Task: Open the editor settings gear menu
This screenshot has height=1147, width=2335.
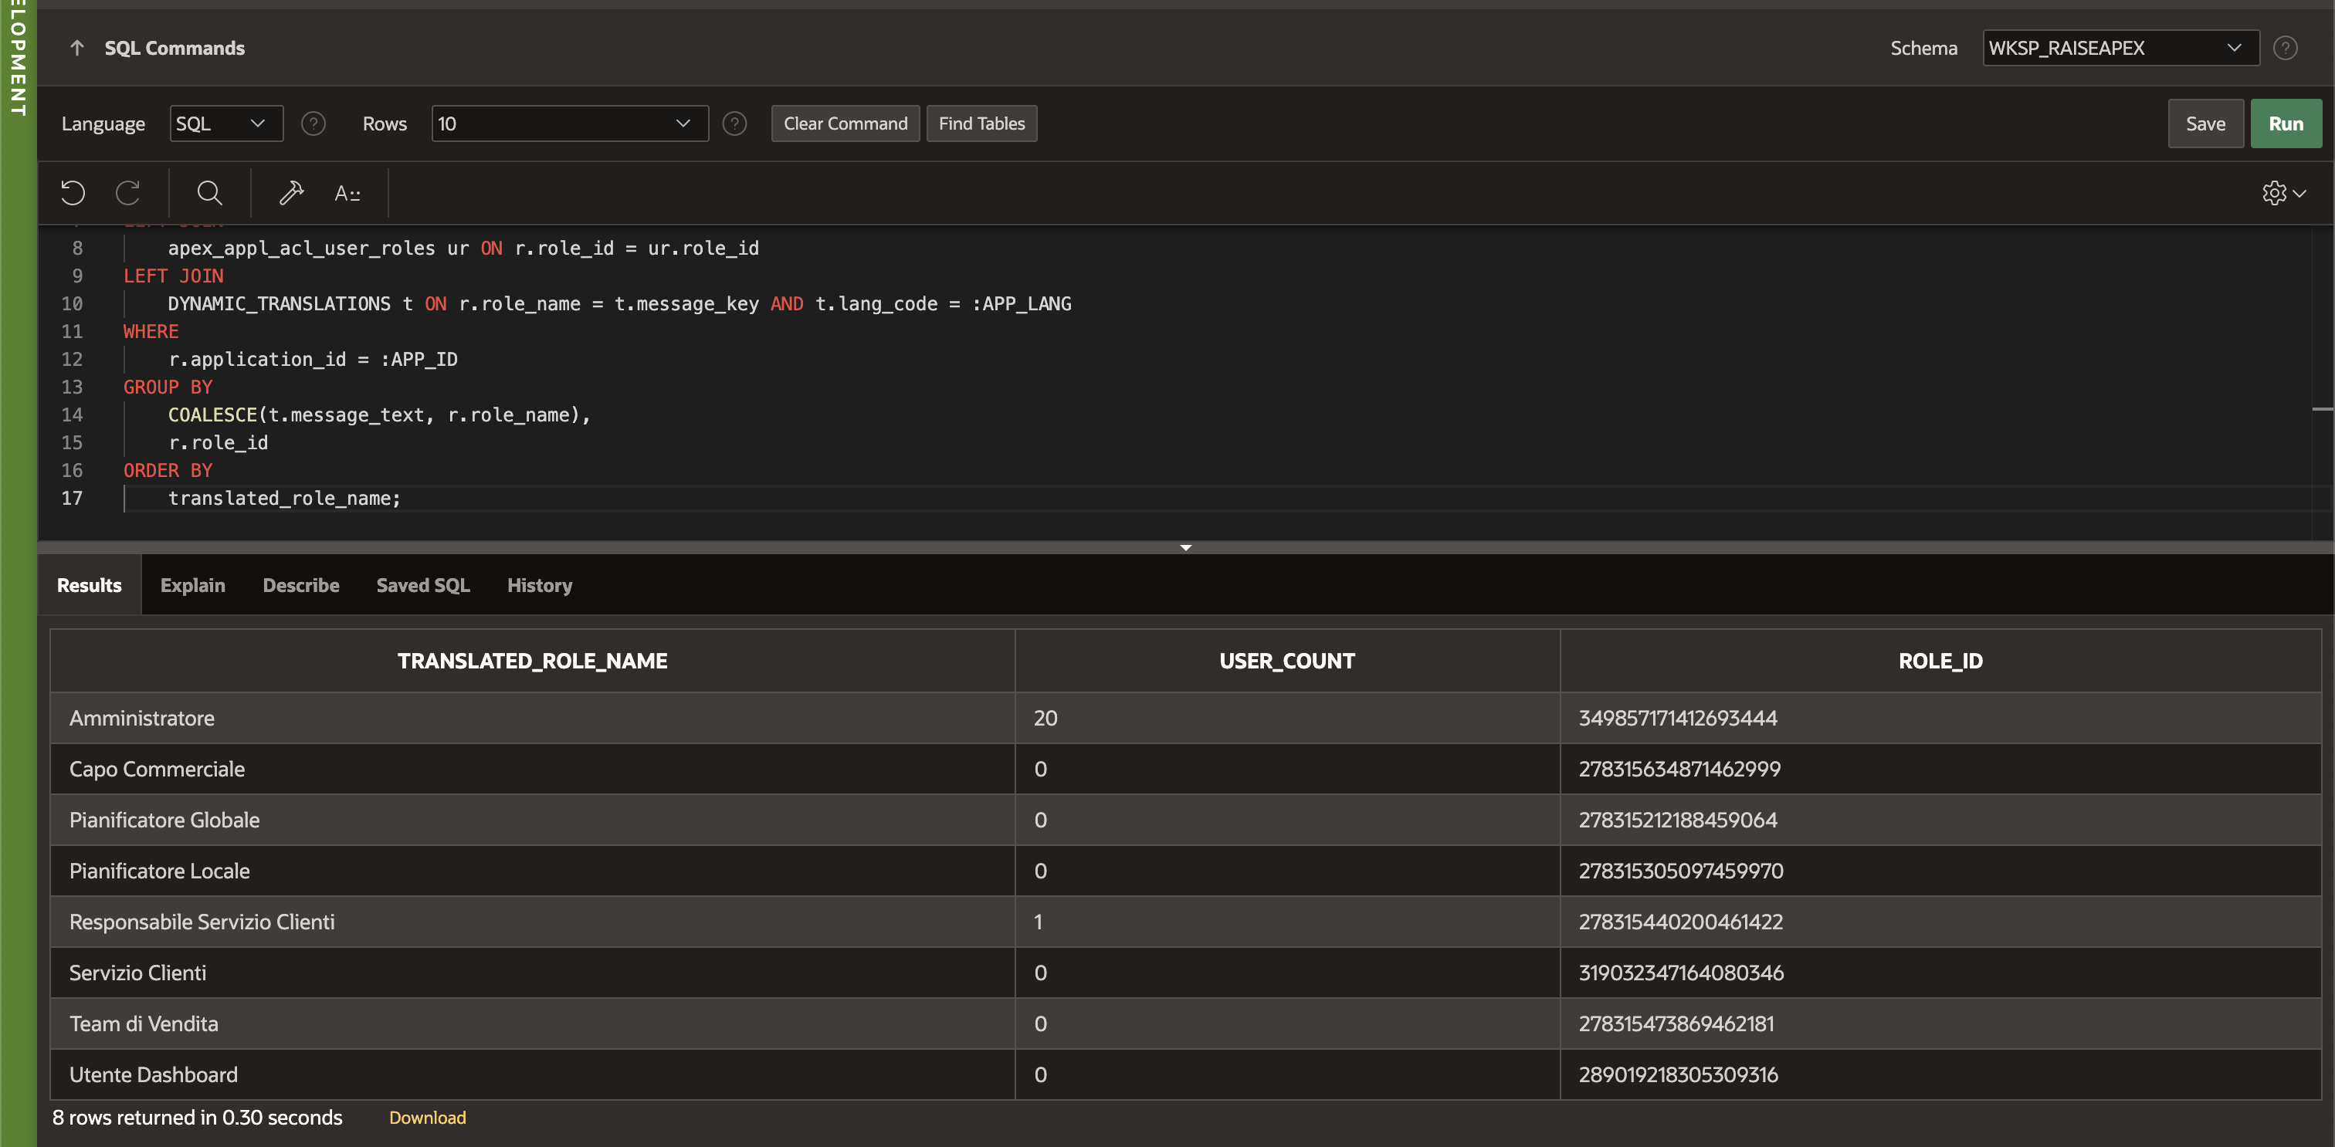Action: click(x=2282, y=193)
